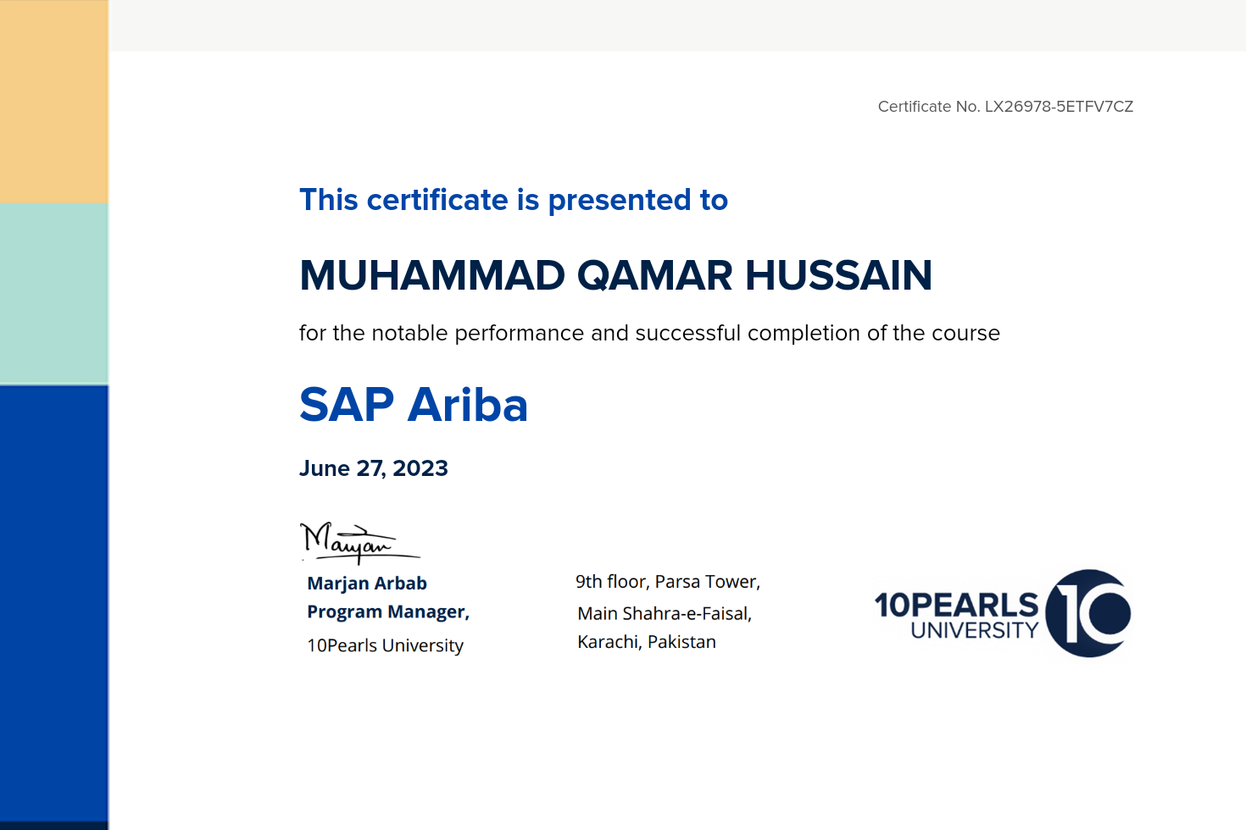Image resolution: width=1246 pixels, height=830 pixels.
Task: Click the SAP Ariba course title
Action: [414, 405]
